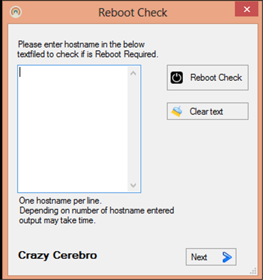Close the Reboot Check window

pyautogui.click(x=247, y=9)
